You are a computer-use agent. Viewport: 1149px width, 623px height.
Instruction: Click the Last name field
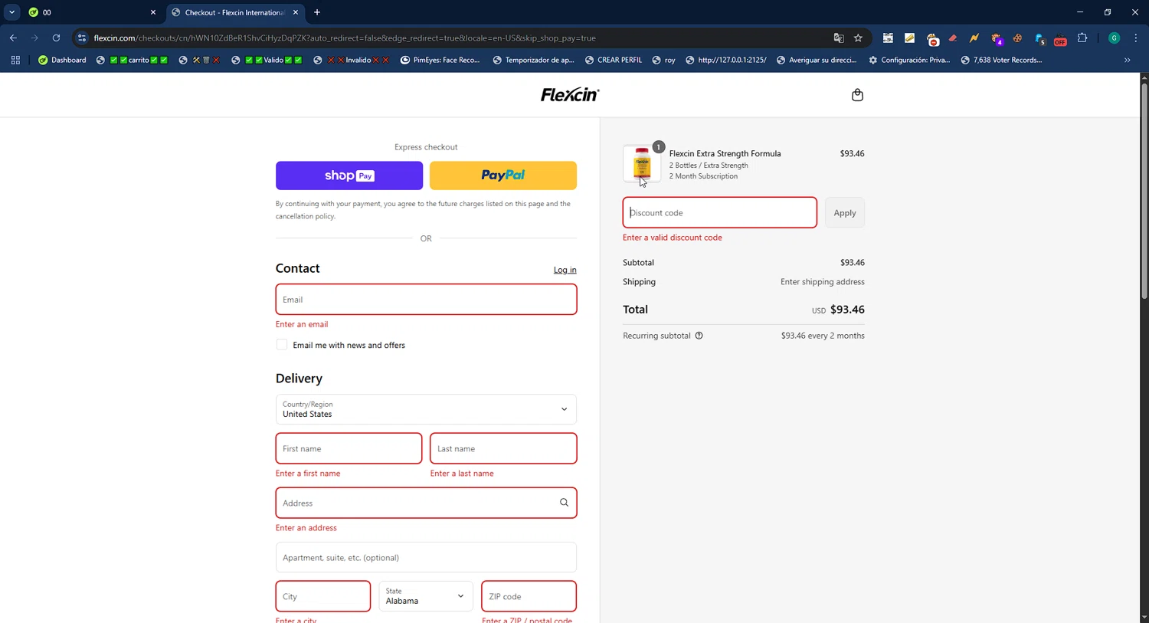pos(503,448)
